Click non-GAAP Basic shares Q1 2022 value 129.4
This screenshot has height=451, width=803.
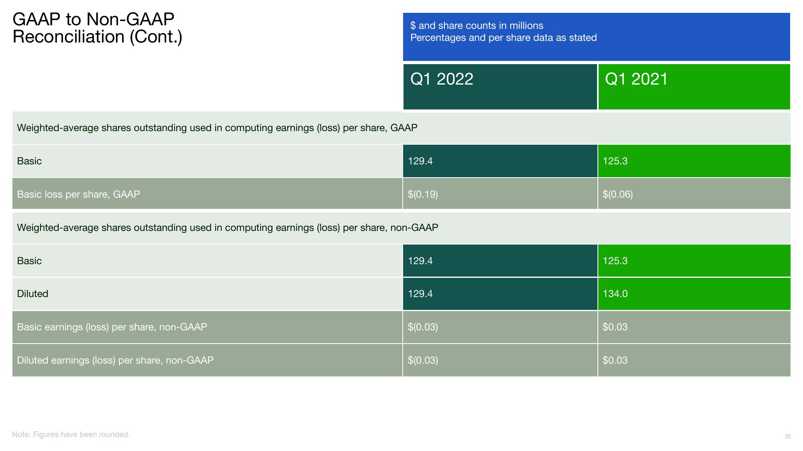420,261
